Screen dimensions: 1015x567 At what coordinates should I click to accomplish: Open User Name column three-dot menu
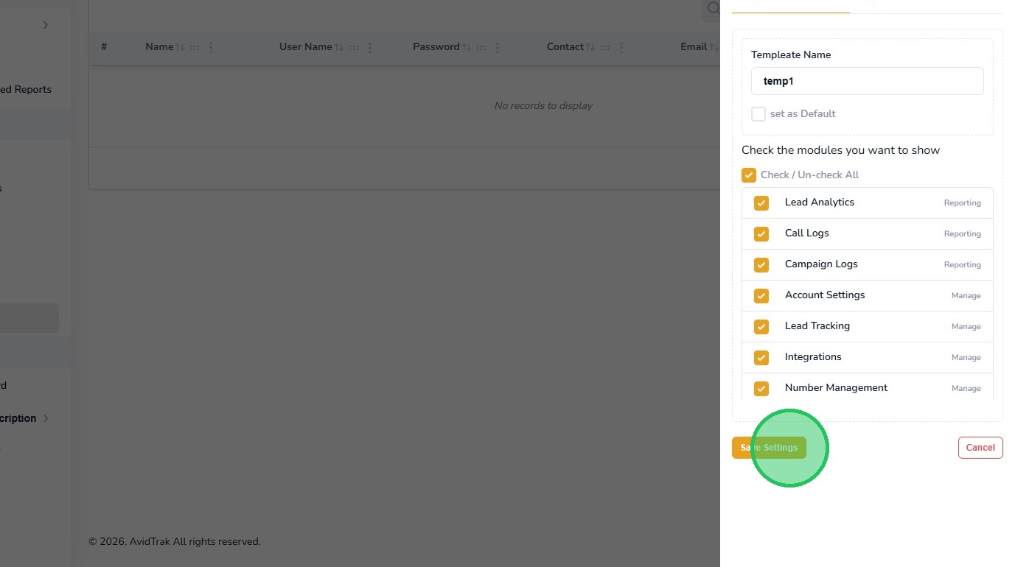pos(370,47)
